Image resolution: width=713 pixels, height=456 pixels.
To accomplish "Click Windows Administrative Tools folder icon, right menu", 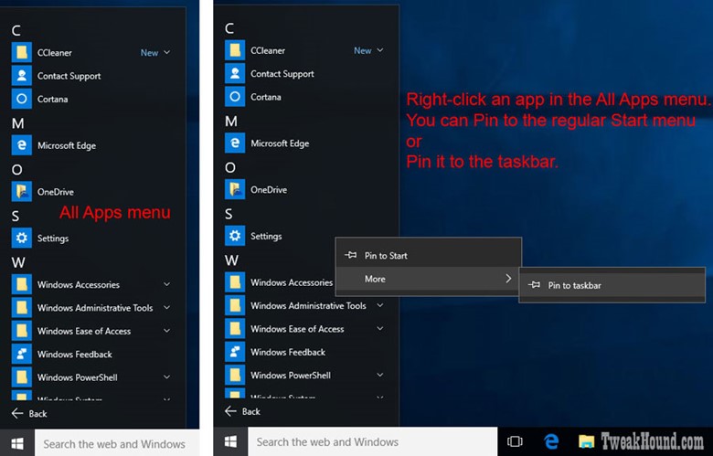I will pyautogui.click(x=235, y=305).
